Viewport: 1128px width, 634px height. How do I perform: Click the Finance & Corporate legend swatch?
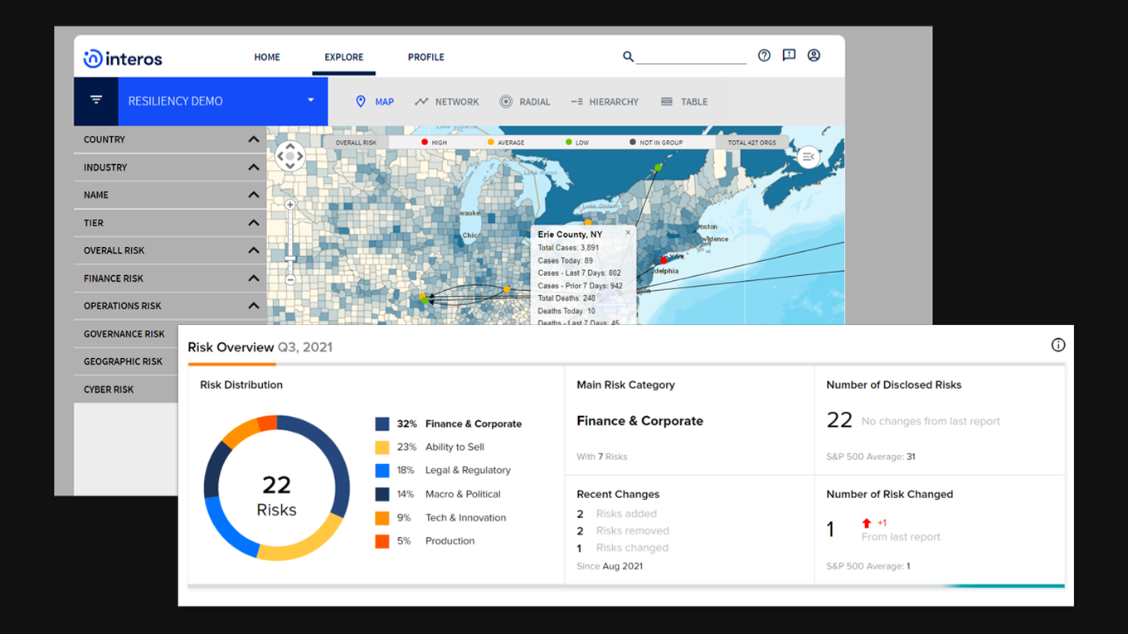pyautogui.click(x=382, y=423)
